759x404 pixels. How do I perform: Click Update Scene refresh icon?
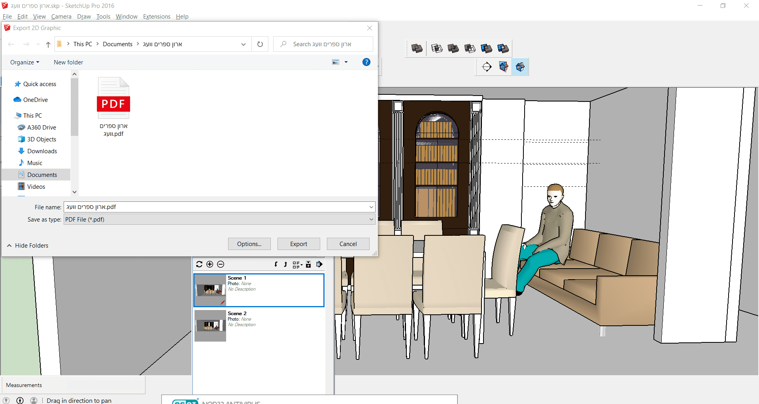click(199, 264)
